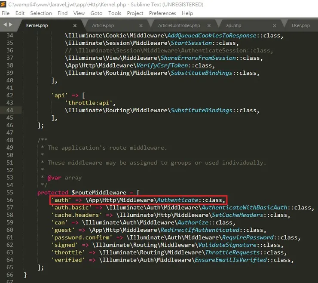Click 'throttle:api' string on line 43

pos(89,103)
